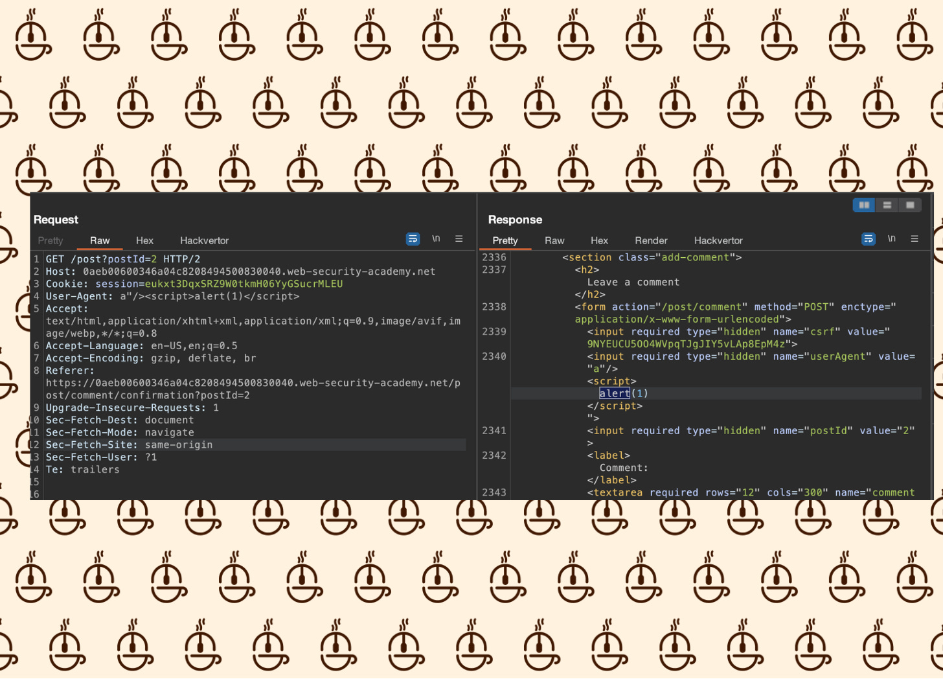Click the Accept-Language header line
This screenshot has height=679, width=943.
(x=141, y=346)
